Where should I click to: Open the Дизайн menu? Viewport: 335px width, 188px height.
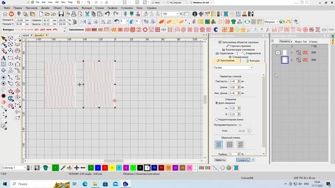[46, 8]
